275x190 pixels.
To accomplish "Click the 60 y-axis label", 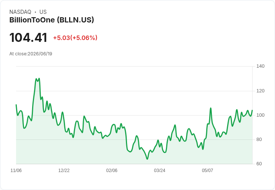I will (x=259, y=164).
